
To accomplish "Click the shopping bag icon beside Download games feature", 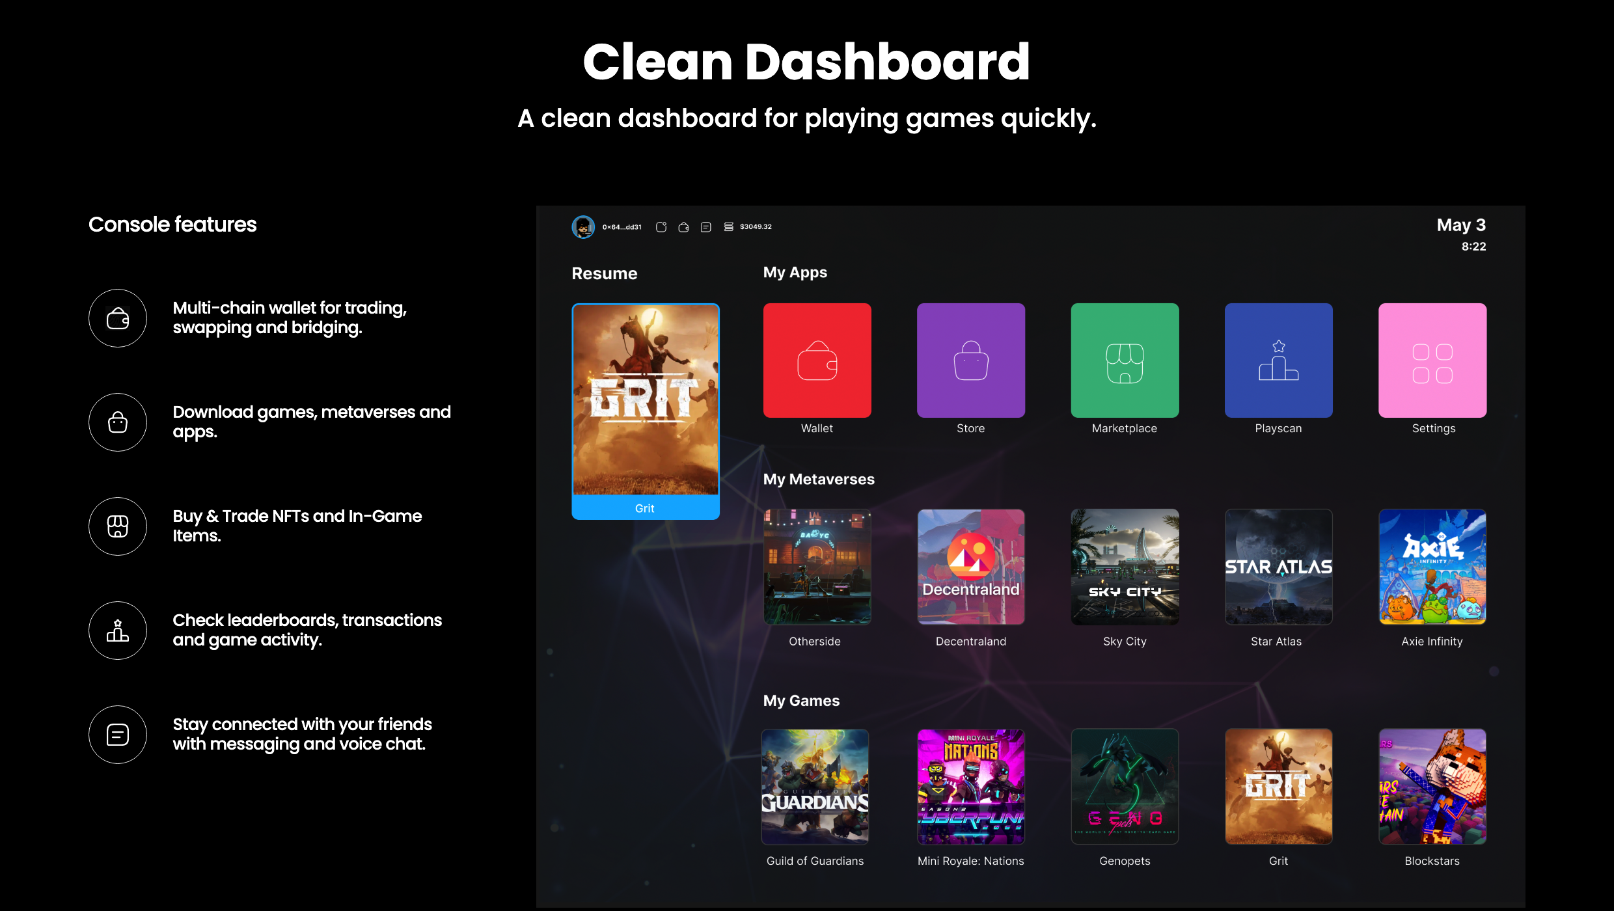I will point(118,422).
